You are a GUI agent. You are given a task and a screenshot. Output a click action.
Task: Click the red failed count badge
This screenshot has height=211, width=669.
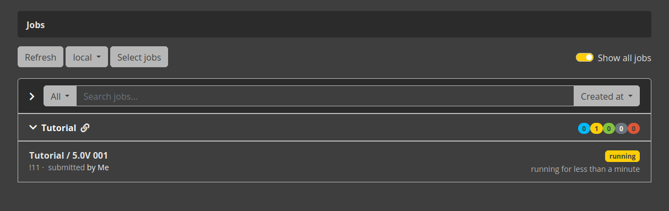[x=634, y=128]
